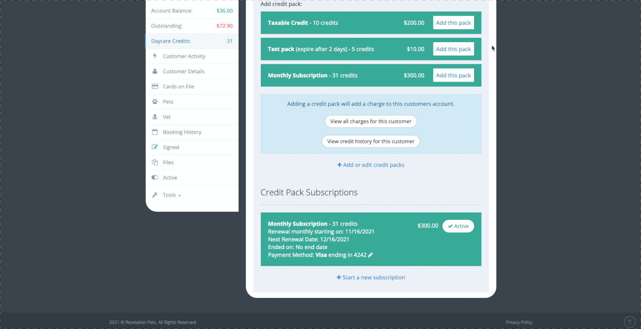Click Renewal monthly starting on 11/16/2021 text
This screenshot has height=329, width=641.
[x=321, y=232]
